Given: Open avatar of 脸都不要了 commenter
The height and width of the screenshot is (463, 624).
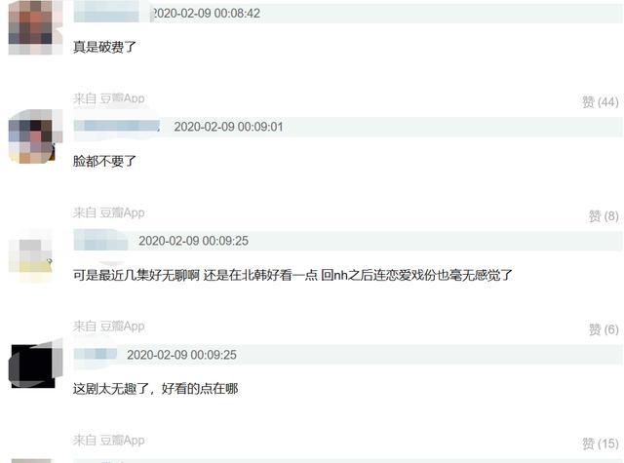Looking at the screenshot, I should coord(35,136).
